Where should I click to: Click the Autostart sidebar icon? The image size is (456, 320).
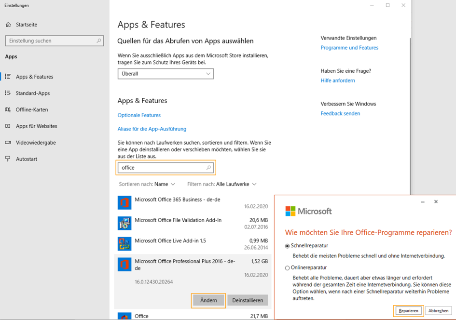coord(8,159)
